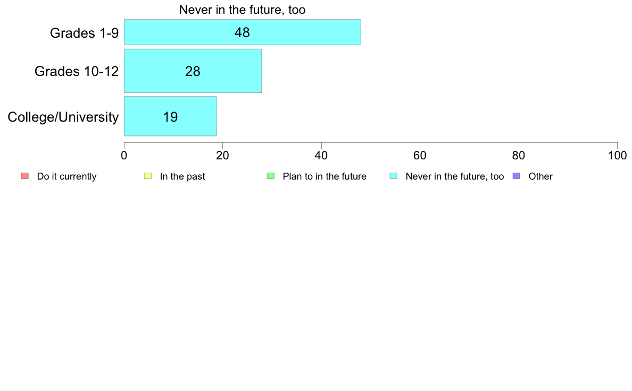Select the Grades 1-9 bar showing 48

click(x=242, y=32)
